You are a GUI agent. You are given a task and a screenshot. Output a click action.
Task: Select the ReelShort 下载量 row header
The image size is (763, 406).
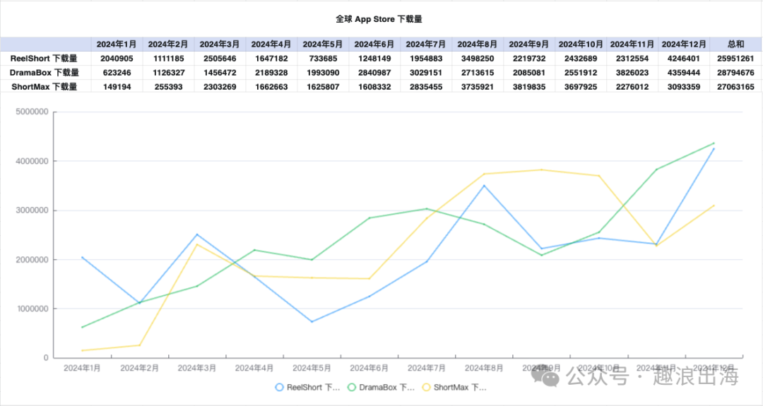[44, 59]
